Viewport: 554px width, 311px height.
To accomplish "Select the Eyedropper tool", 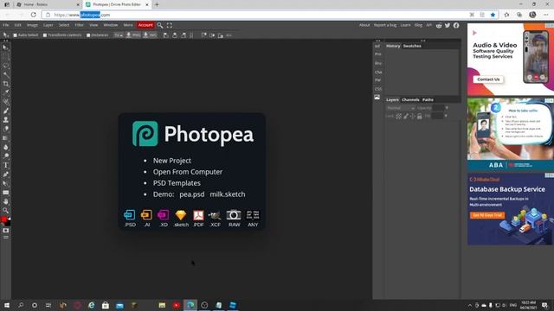I will point(5,92).
